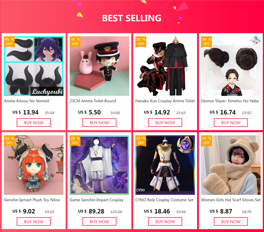
Task: Open the bear hat scarf set image
Action: 231,165
